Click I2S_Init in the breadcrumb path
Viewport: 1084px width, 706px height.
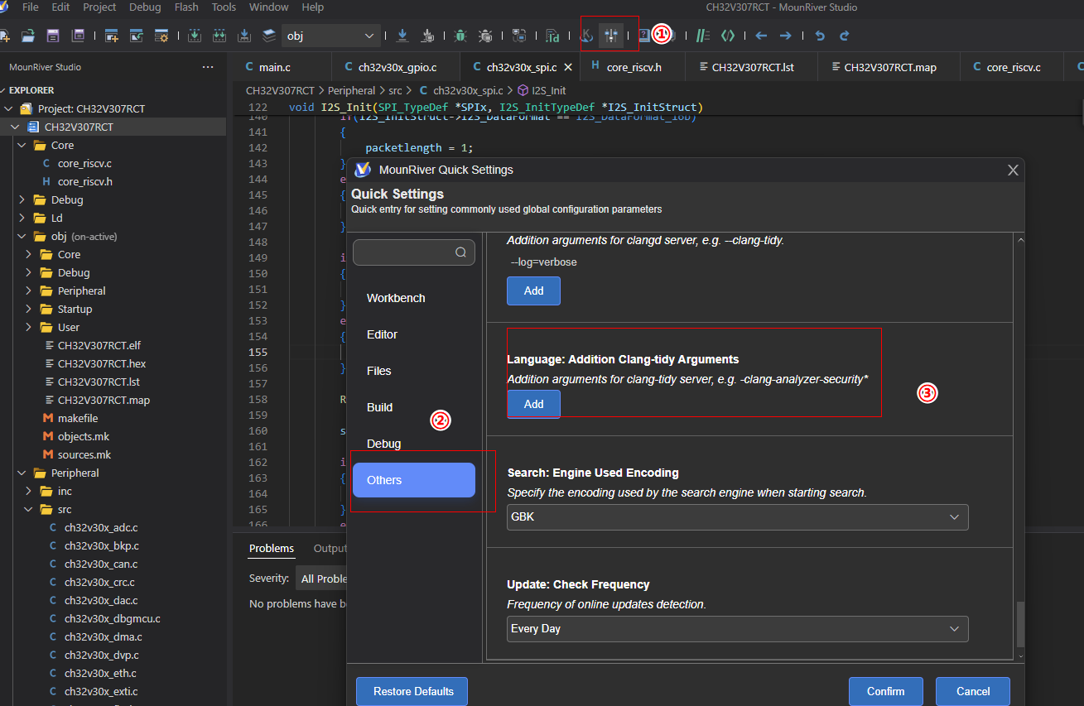point(548,90)
